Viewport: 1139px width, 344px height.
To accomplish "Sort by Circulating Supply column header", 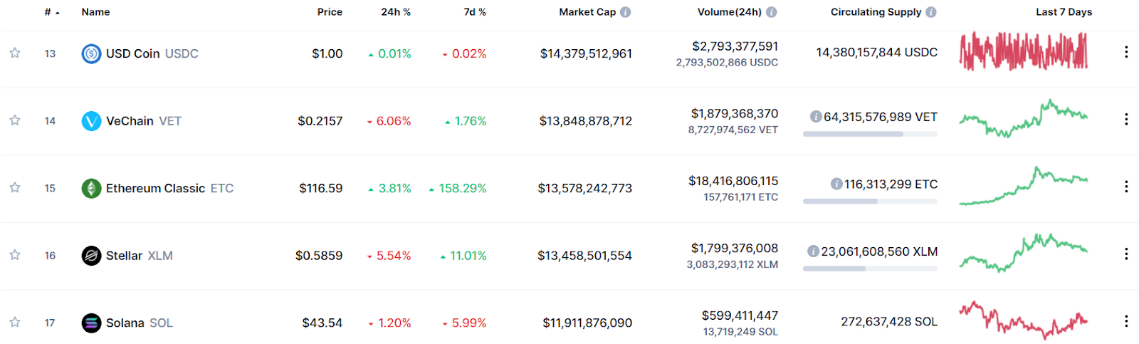I will (876, 12).
